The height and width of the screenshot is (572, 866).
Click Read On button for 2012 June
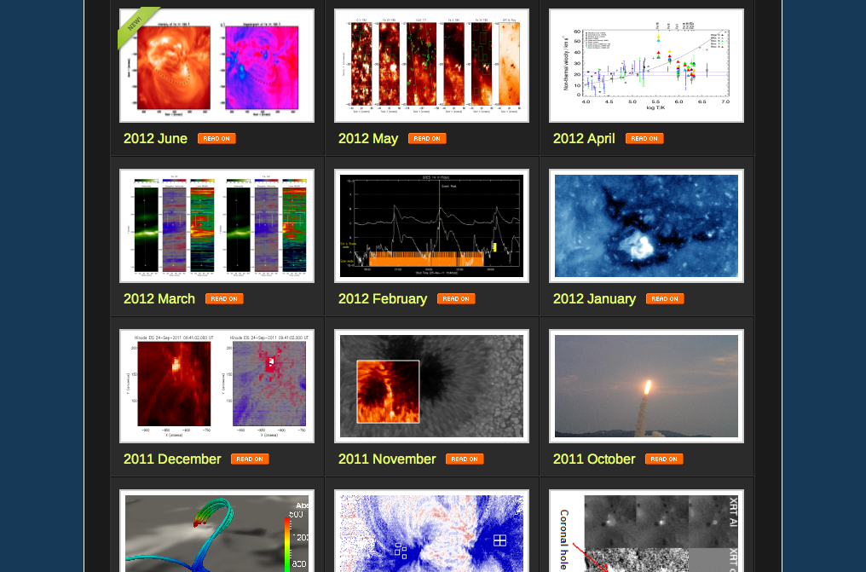coord(216,139)
